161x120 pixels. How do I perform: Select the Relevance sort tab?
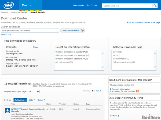click(x=20, y=100)
